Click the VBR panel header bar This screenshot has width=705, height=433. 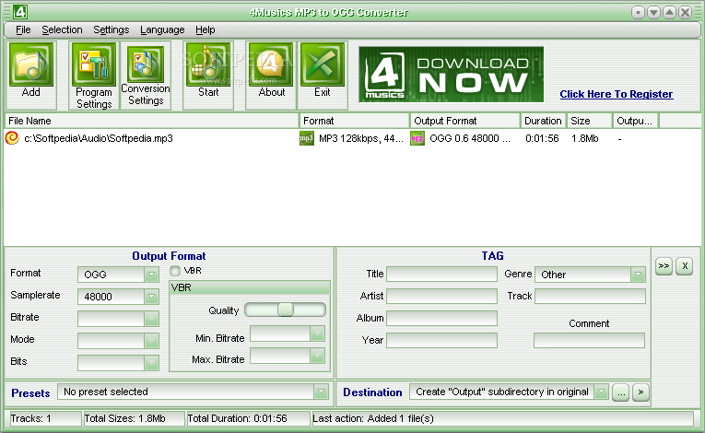coord(250,287)
